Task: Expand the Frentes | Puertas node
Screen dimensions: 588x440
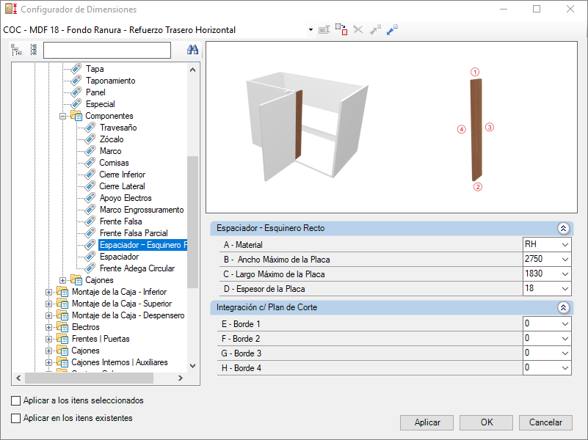Action: 48,339
